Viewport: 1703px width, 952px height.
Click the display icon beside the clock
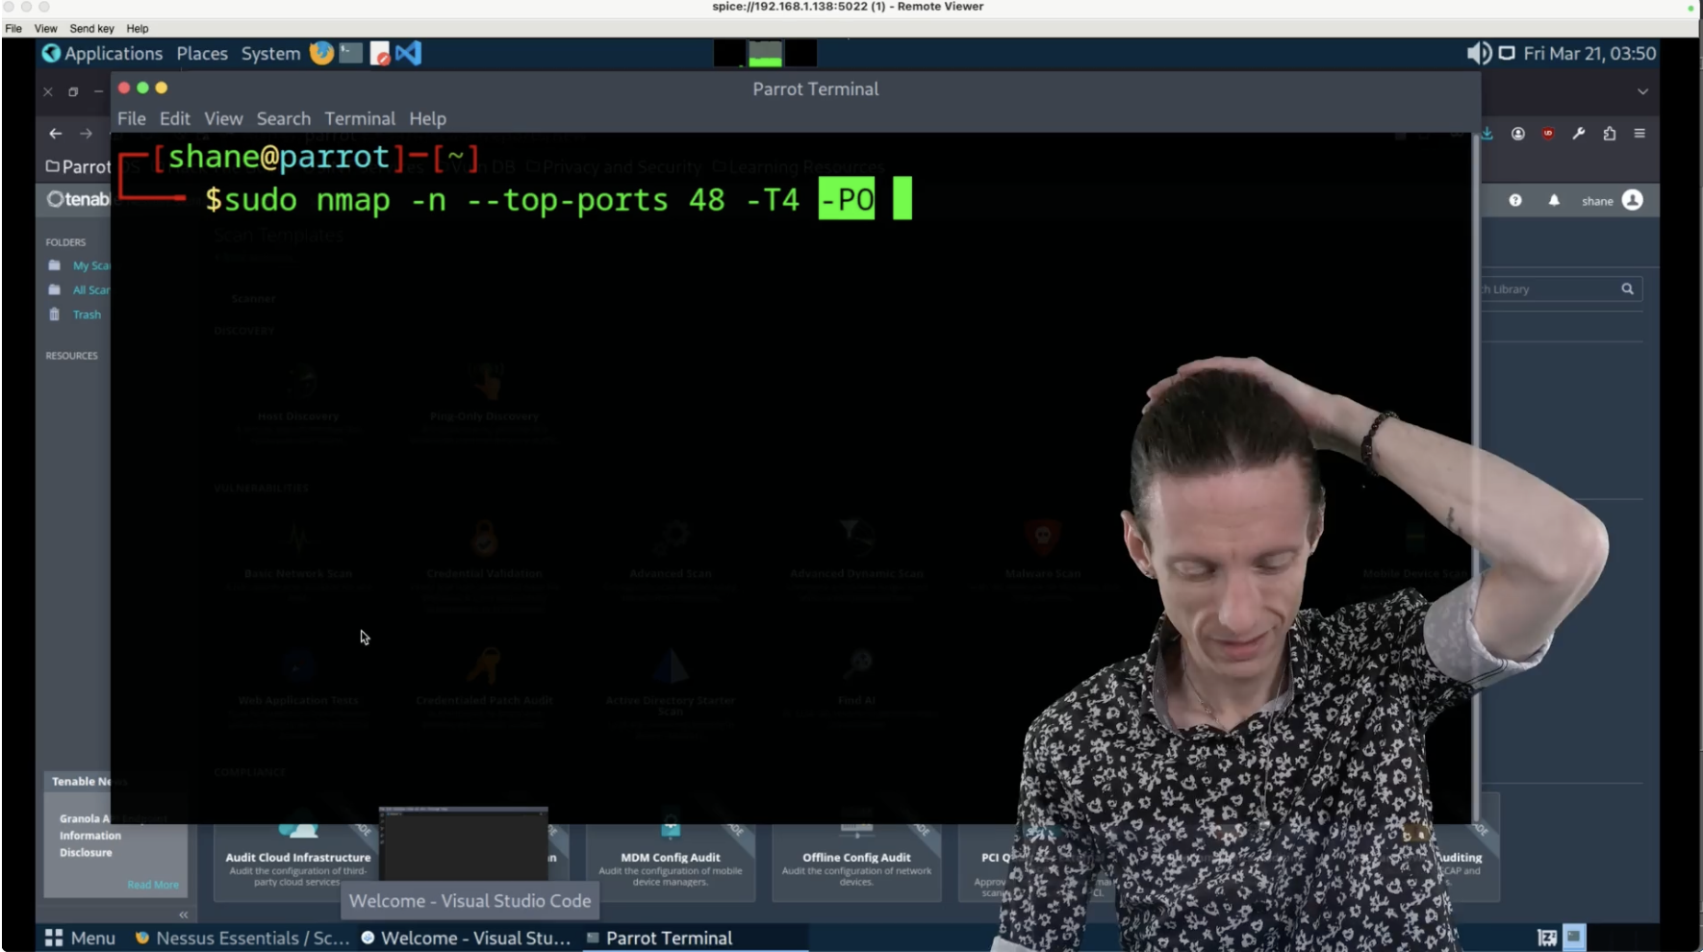[x=1507, y=53]
